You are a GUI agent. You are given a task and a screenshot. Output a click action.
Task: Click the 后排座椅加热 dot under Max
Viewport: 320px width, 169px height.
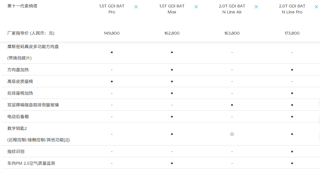(172, 93)
